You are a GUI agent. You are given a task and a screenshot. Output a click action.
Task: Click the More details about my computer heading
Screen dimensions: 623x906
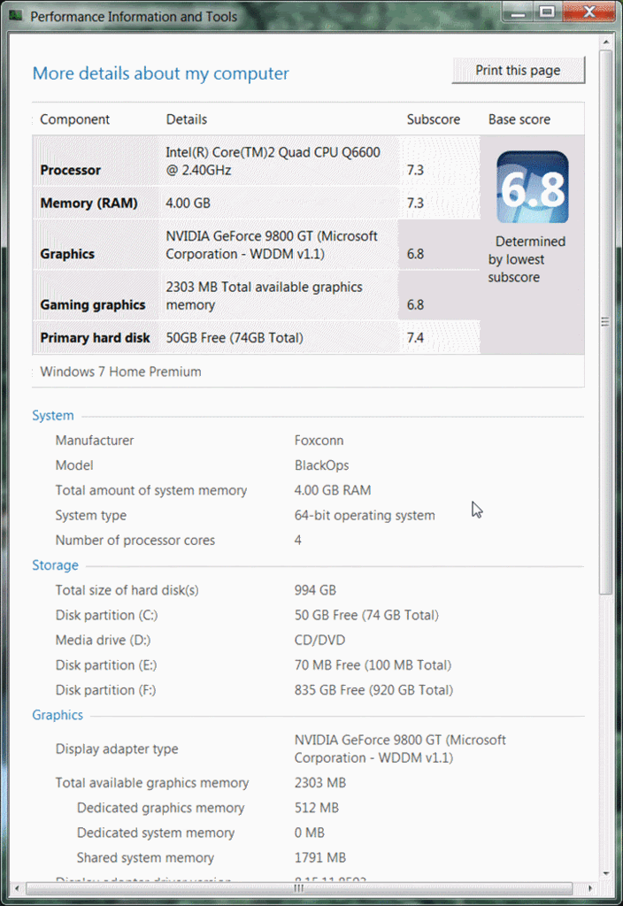pos(160,73)
